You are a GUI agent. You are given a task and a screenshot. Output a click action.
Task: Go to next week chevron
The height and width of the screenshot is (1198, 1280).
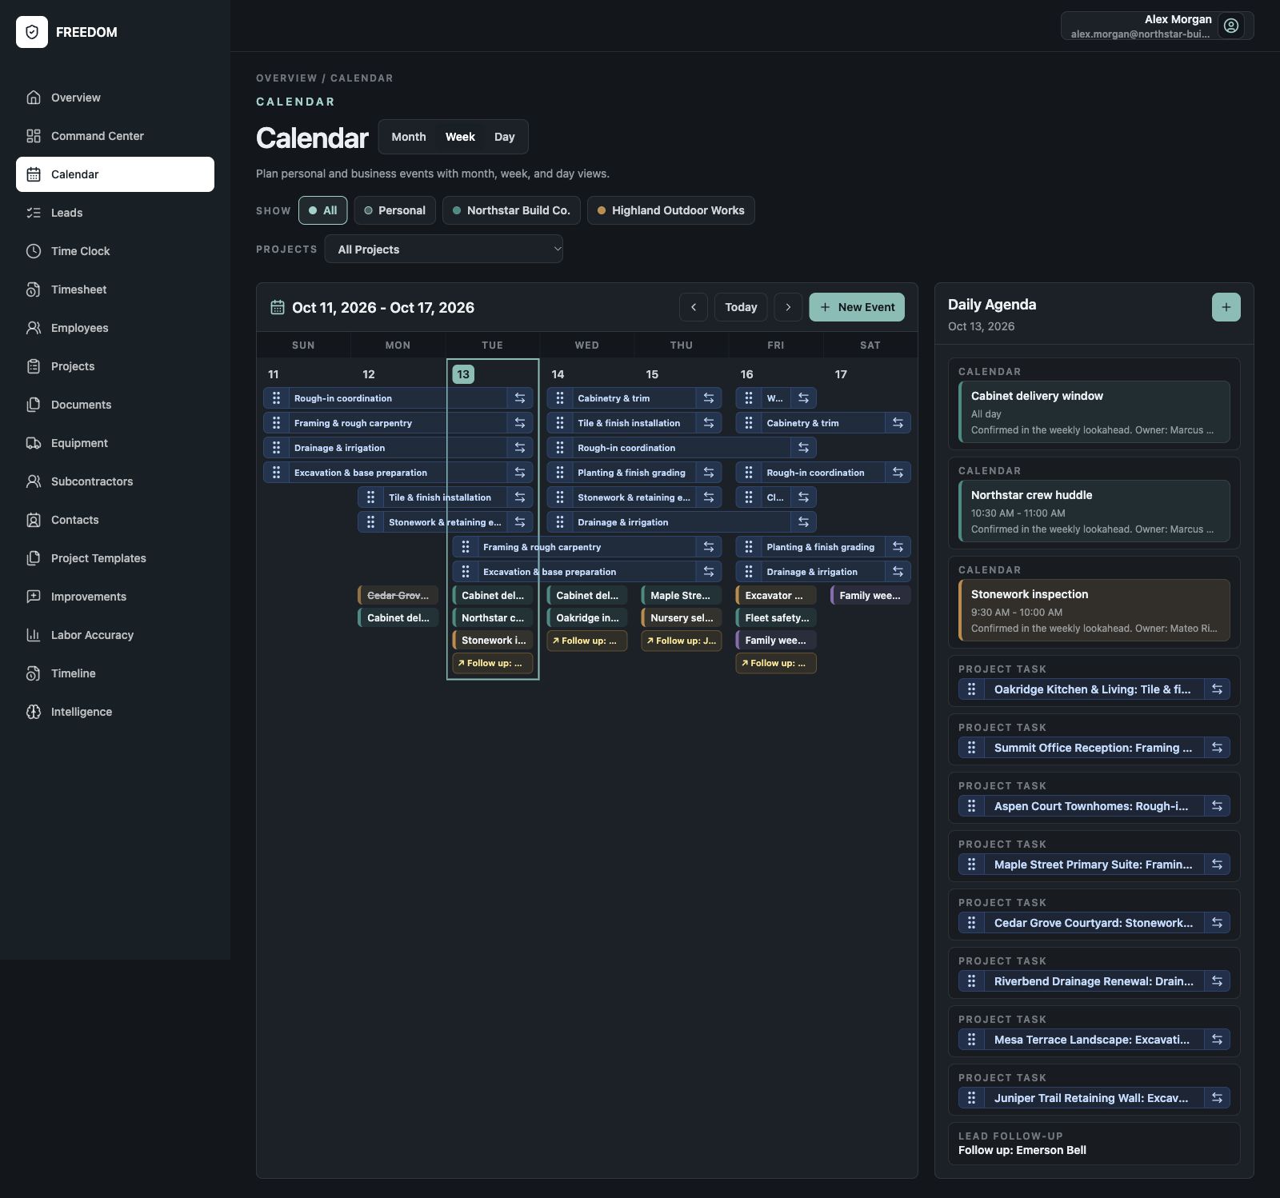point(788,307)
